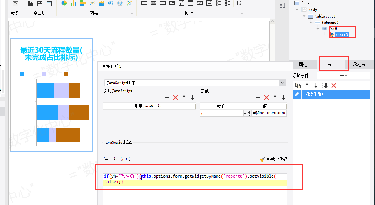The height and width of the screenshot is (205, 375).
Task: Add a checkbox group widget
Action: (227, 3)
